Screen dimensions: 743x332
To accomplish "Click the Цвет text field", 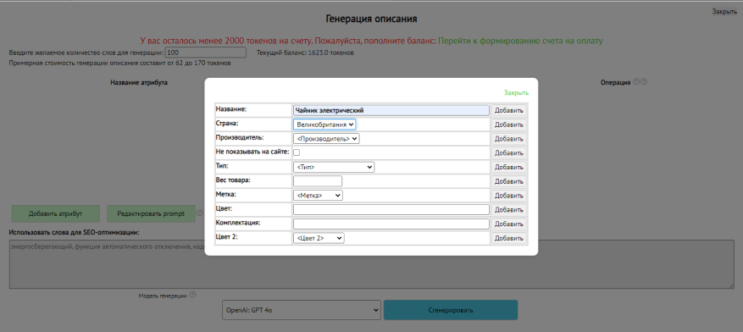I will 391,210.
